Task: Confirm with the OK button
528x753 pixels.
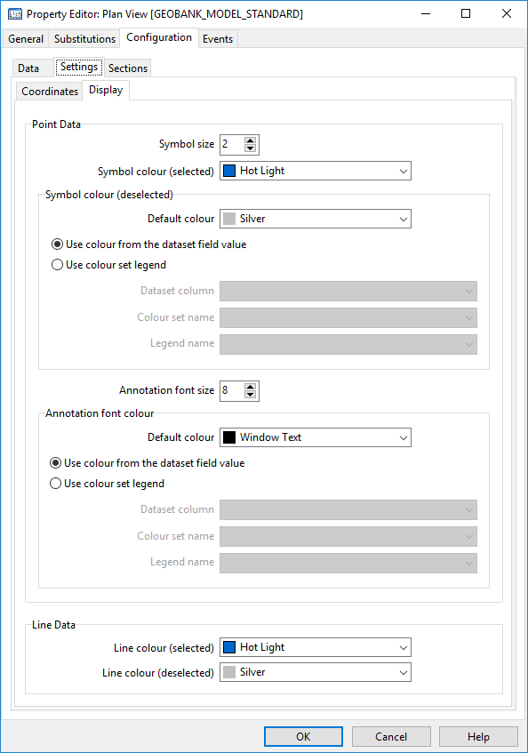Action: pos(303,737)
